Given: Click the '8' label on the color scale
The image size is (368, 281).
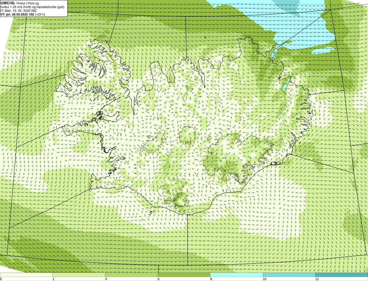Looking at the screenshot, I should pos(211,279).
